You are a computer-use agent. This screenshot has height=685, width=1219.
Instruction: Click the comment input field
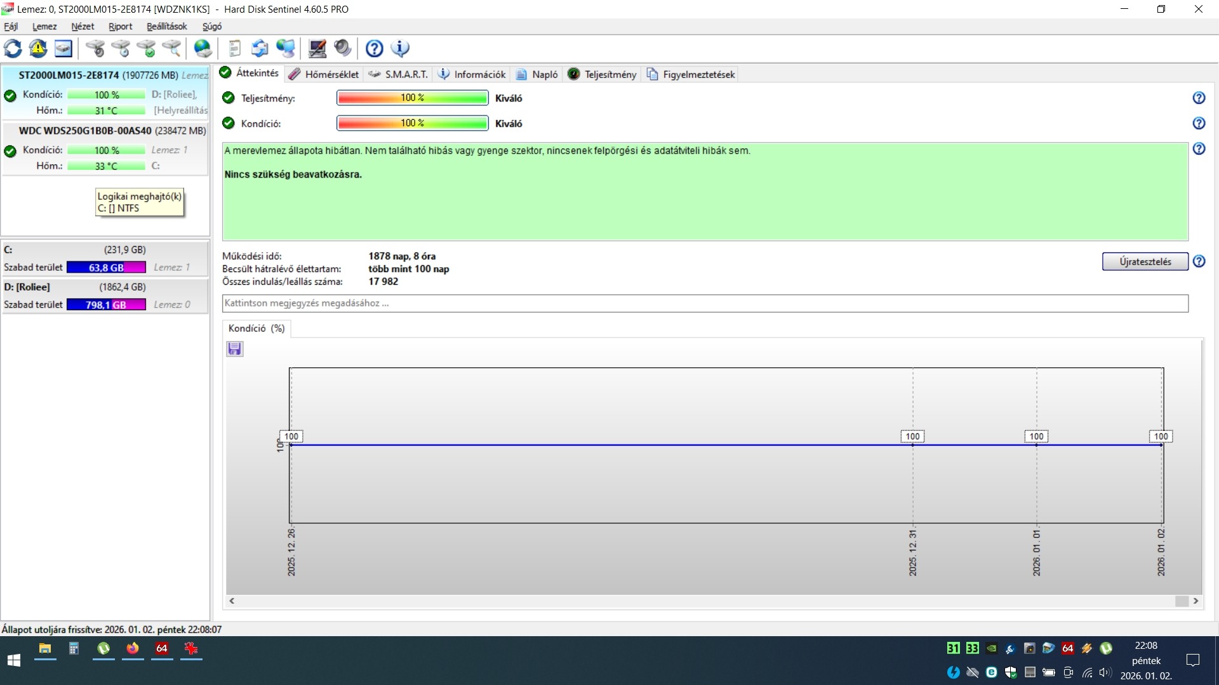tap(705, 303)
